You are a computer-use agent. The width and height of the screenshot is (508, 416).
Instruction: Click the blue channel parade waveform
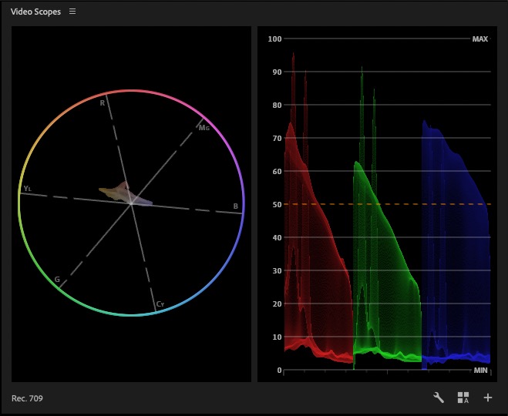pyautogui.click(x=455, y=246)
